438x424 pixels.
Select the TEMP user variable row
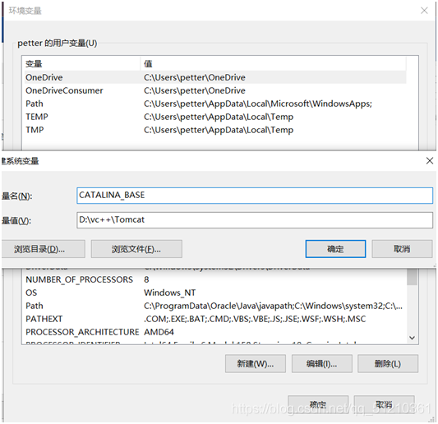215,117
